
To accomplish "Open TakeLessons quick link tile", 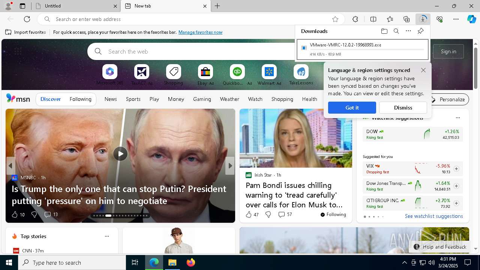I will point(301,75).
